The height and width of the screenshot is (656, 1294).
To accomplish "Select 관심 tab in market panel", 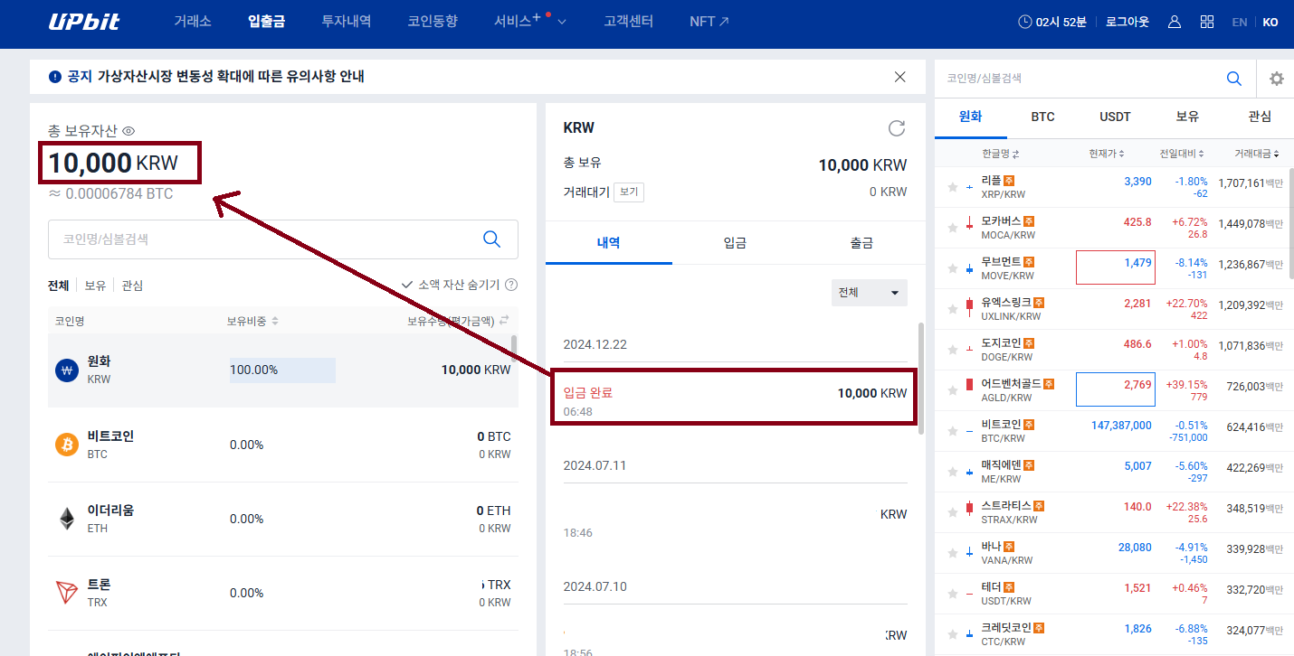I will (x=1259, y=117).
